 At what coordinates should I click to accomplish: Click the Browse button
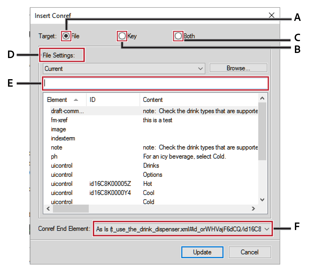click(x=238, y=68)
